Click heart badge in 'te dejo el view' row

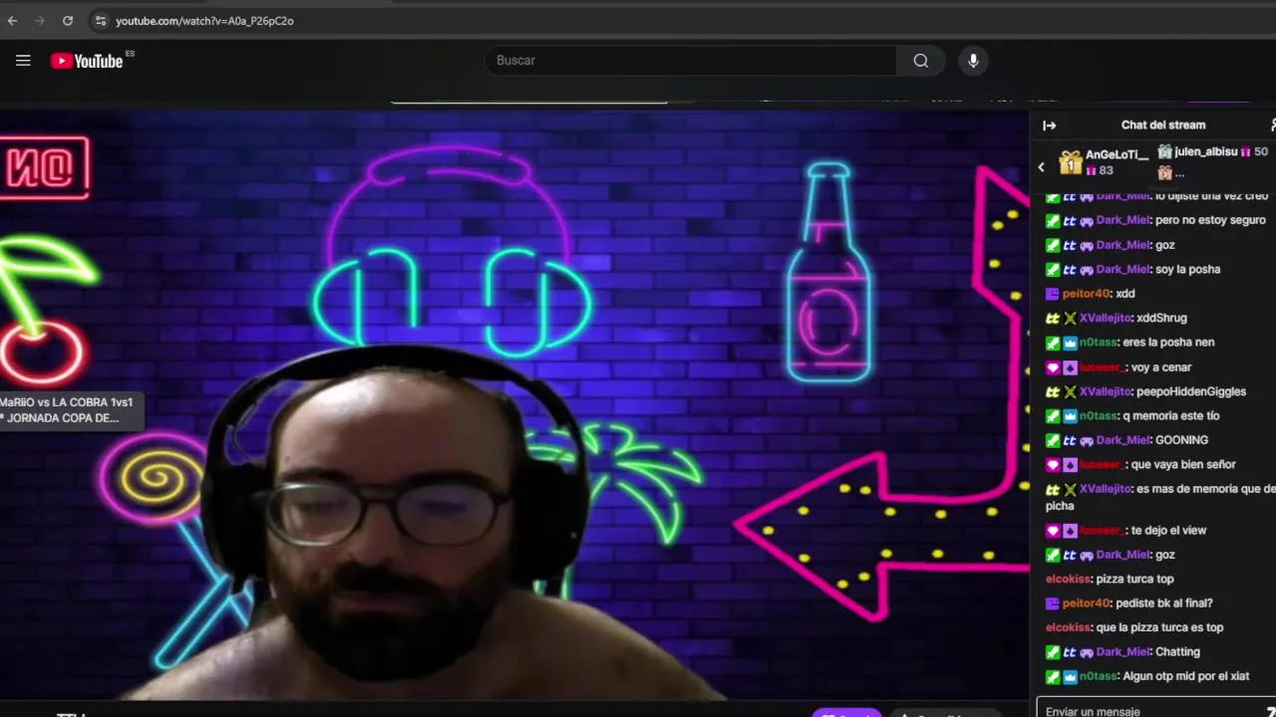(x=1053, y=531)
